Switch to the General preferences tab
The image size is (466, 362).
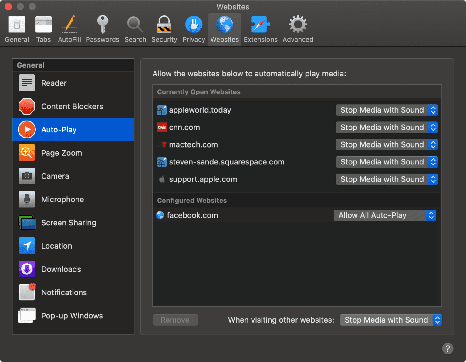17,29
